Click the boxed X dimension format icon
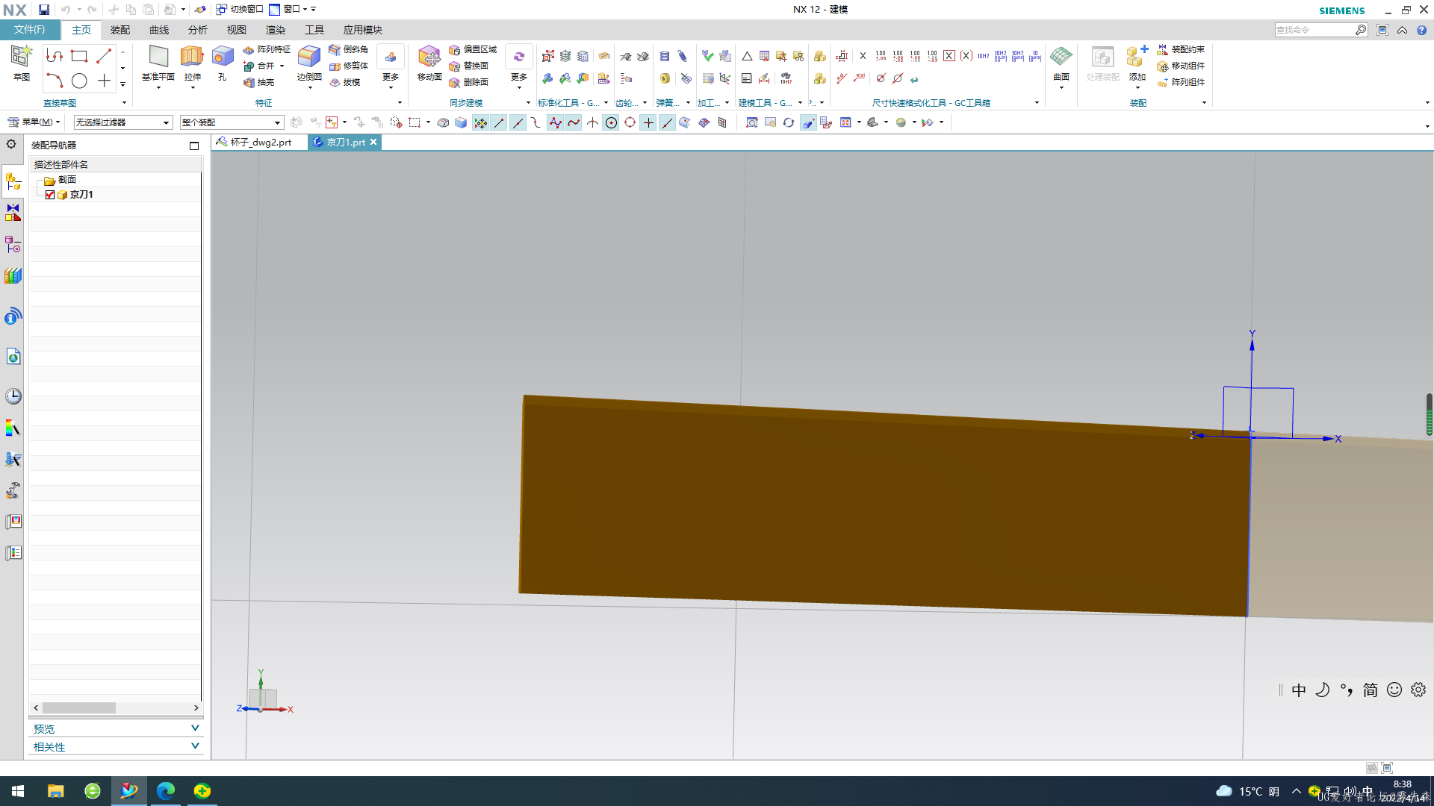Screen dimensions: 1434x806 tap(949, 56)
